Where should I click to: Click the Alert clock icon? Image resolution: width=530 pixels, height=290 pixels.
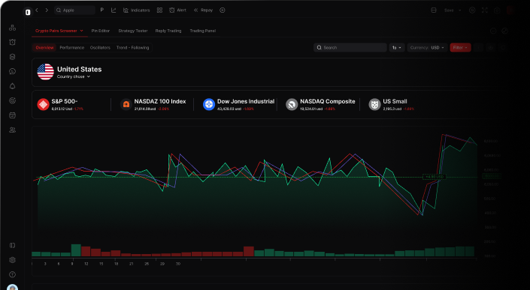[x=171, y=10]
